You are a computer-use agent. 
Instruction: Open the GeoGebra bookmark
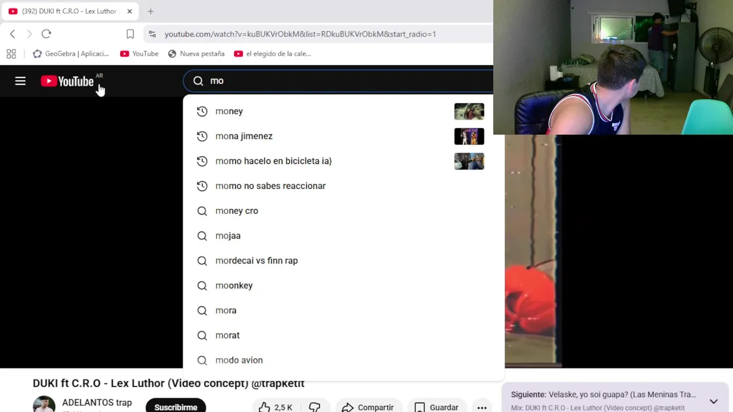coord(71,54)
